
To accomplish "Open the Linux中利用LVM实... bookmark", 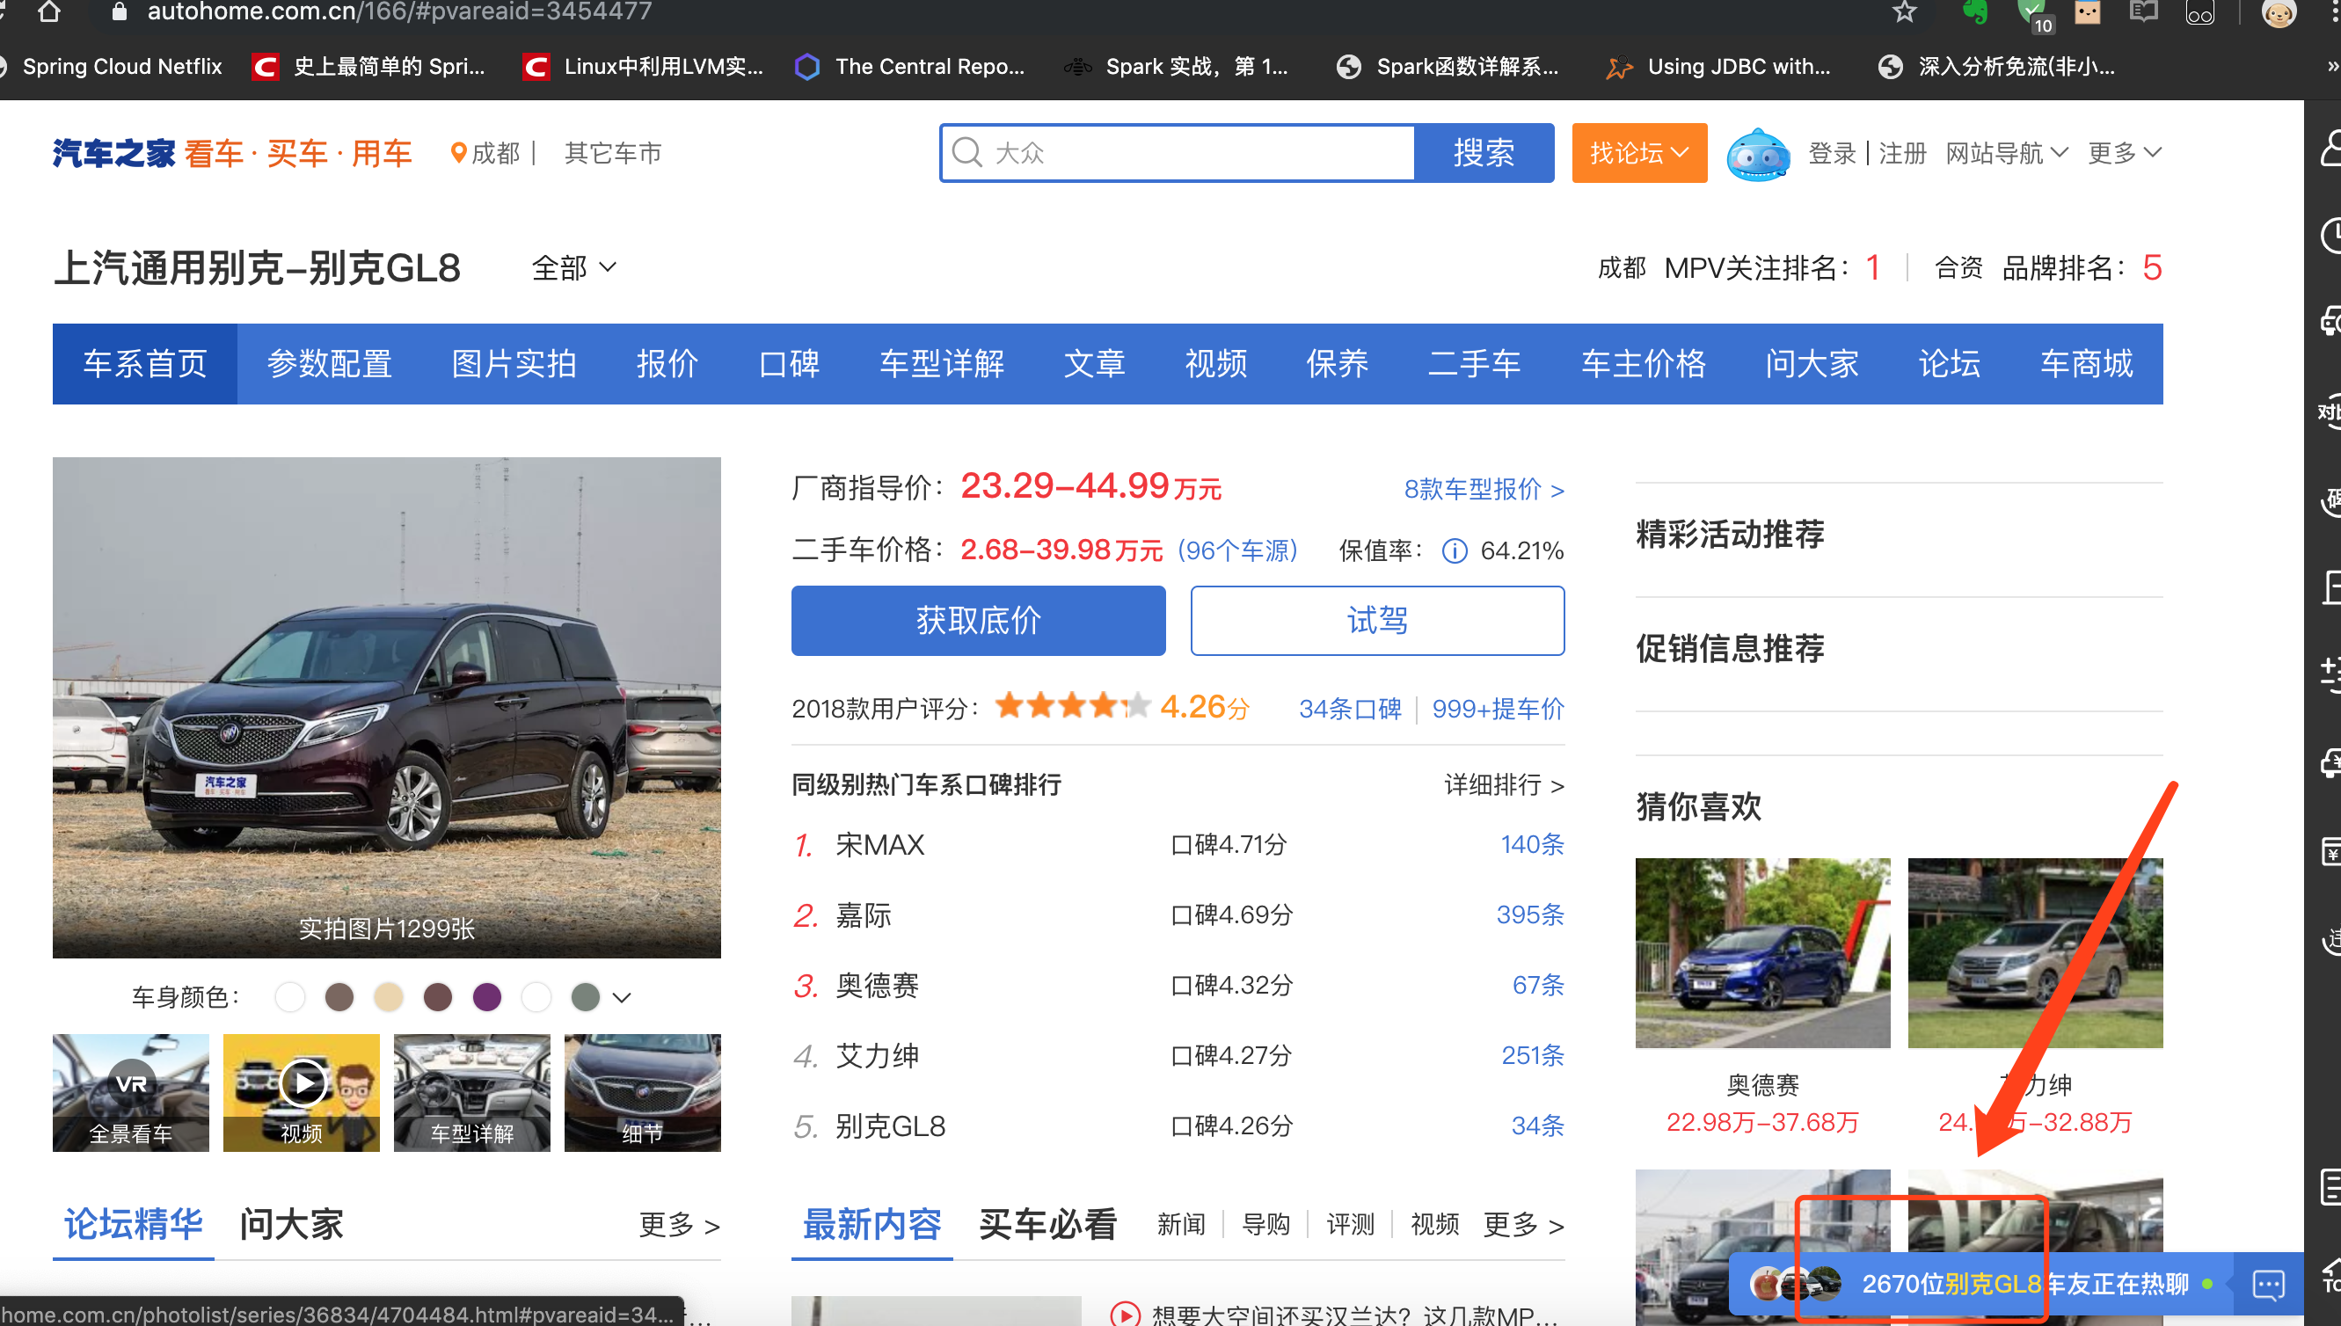I will click(x=643, y=67).
